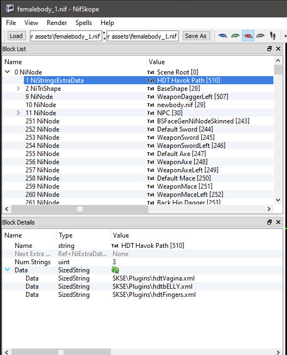Click the green refresh array icon in Data row
Image resolution: width=287 pixels, height=355 pixels.
pos(115,270)
